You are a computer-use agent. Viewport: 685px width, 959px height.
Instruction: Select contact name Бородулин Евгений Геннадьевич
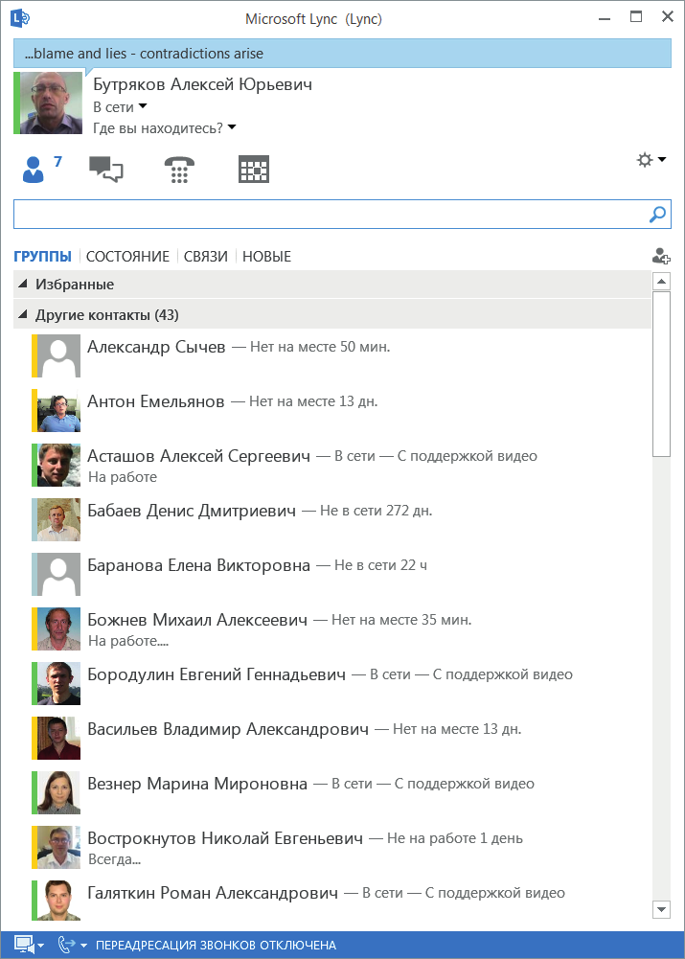coord(217,674)
